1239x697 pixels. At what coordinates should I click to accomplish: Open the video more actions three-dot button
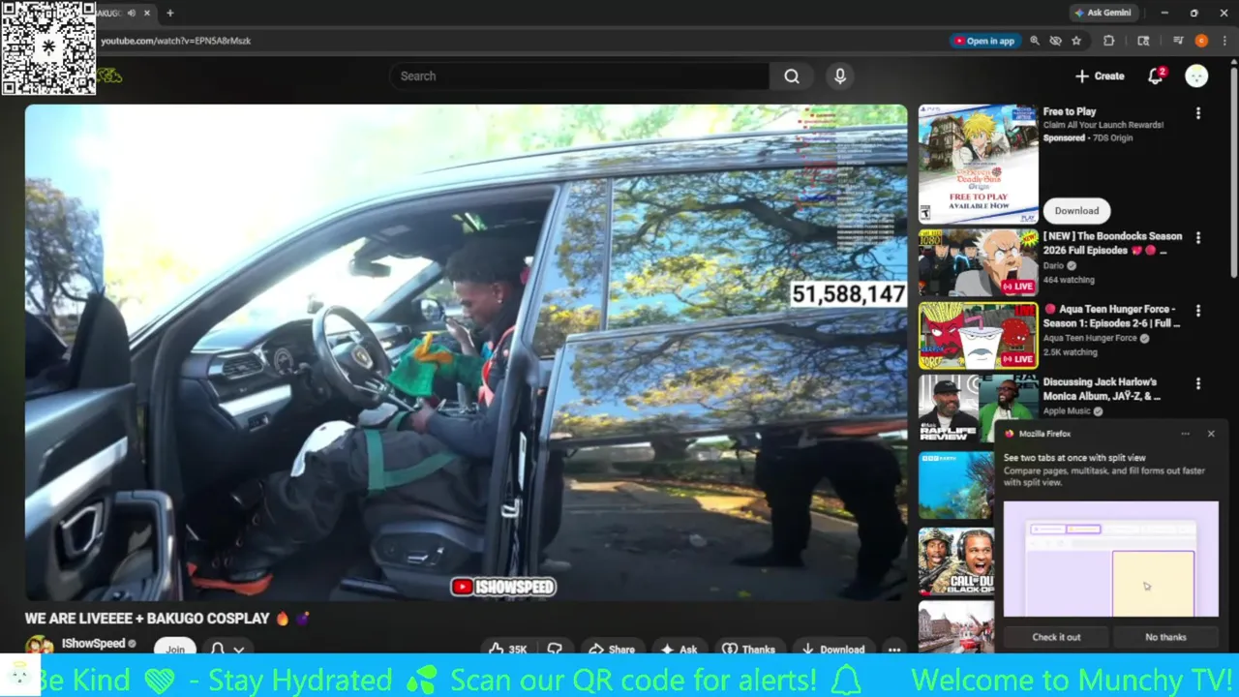tap(894, 649)
